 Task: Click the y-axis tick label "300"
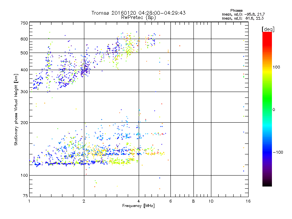click(24, 92)
